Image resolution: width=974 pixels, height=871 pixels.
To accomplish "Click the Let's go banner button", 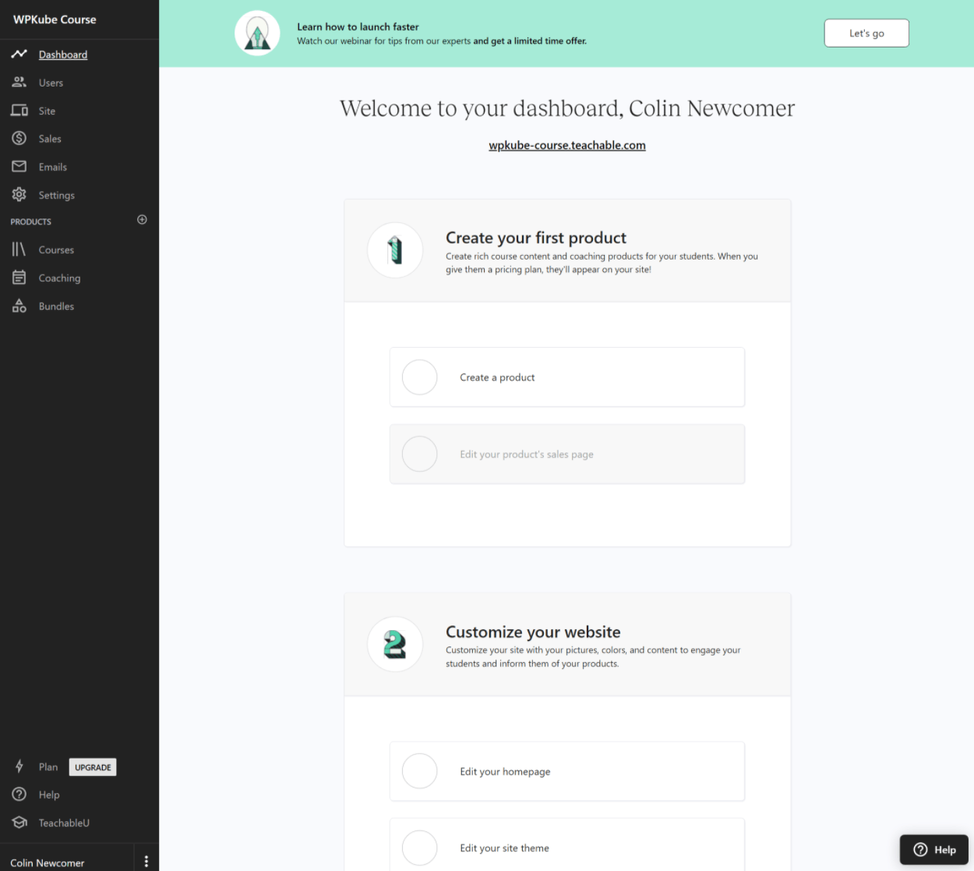I will pos(866,33).
